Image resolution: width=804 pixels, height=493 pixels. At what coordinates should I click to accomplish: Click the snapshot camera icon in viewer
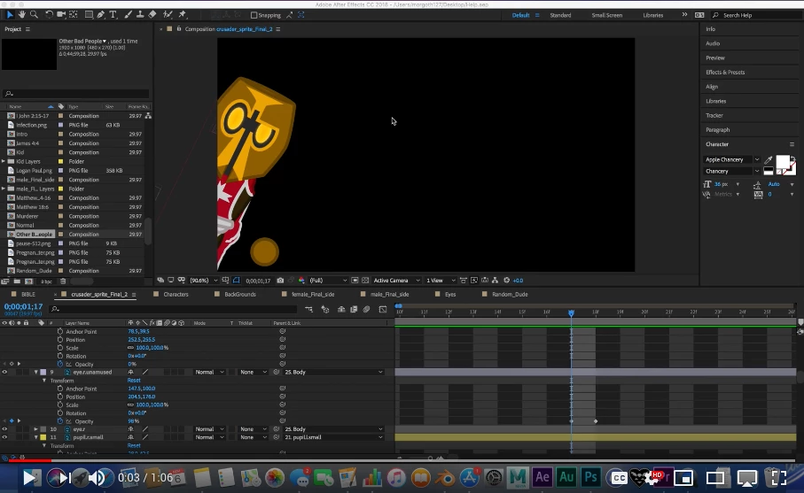point(280,281)
